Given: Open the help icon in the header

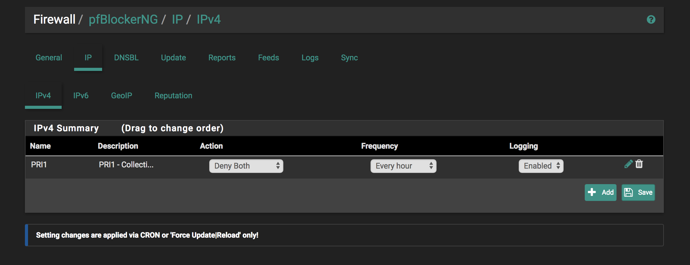Looking at the screenshot, I should [651, 20].
